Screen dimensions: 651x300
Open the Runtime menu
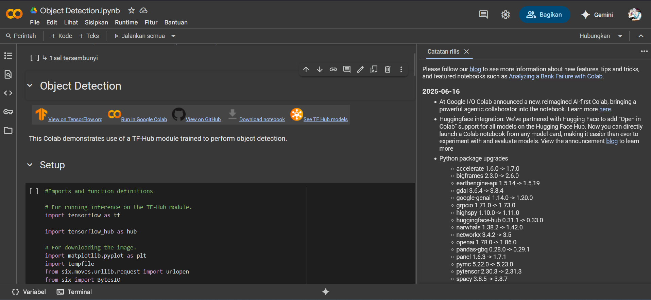[126, 22]
